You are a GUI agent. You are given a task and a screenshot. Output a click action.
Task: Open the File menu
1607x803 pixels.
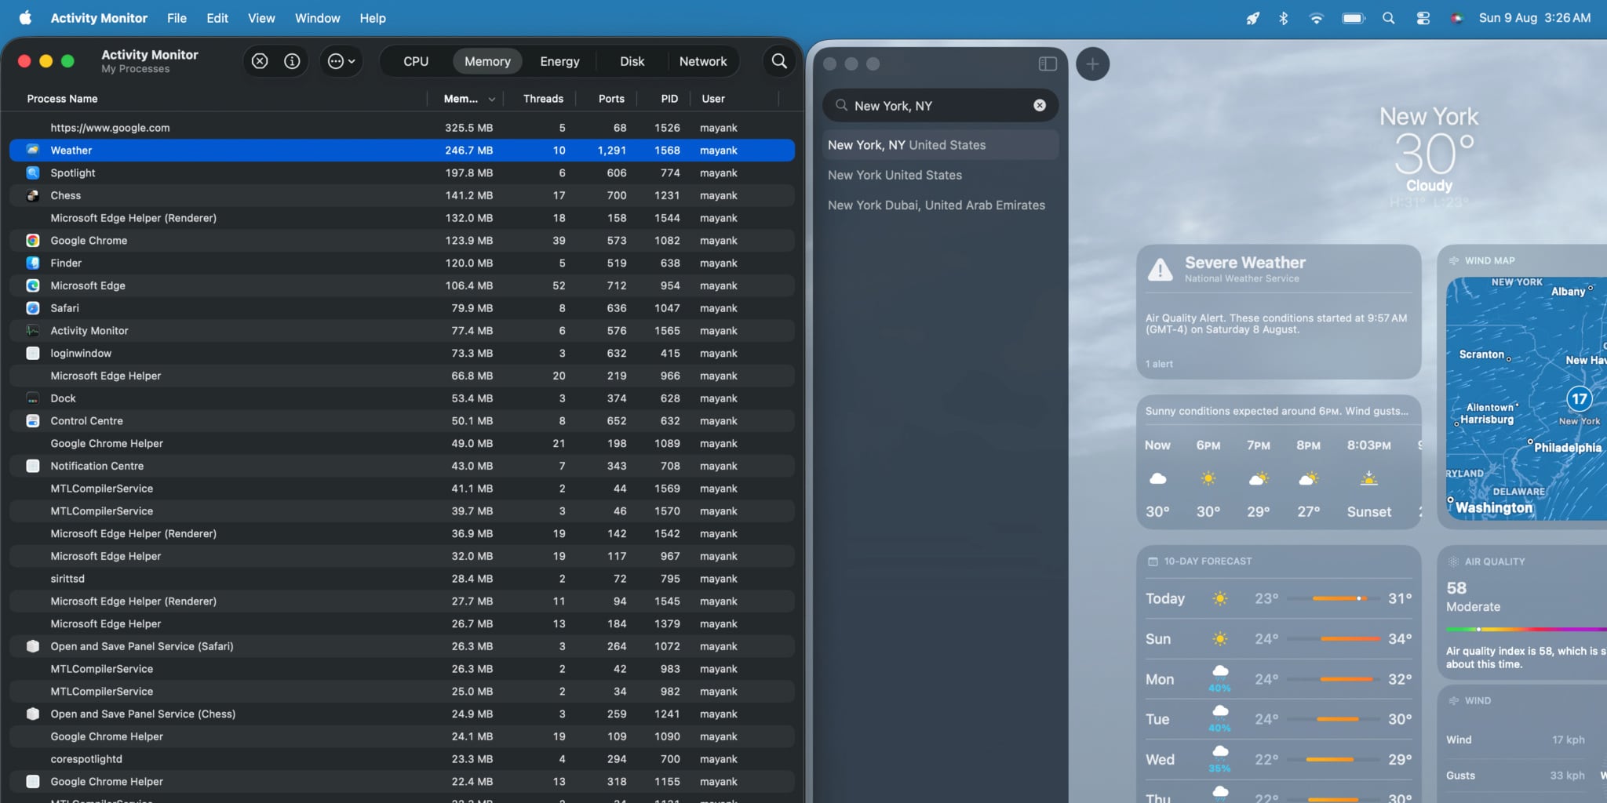tap(177, 18)
